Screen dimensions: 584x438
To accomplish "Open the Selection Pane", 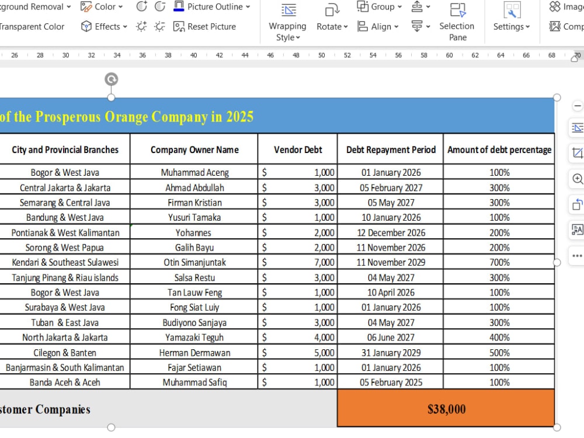I will [457, 22].
